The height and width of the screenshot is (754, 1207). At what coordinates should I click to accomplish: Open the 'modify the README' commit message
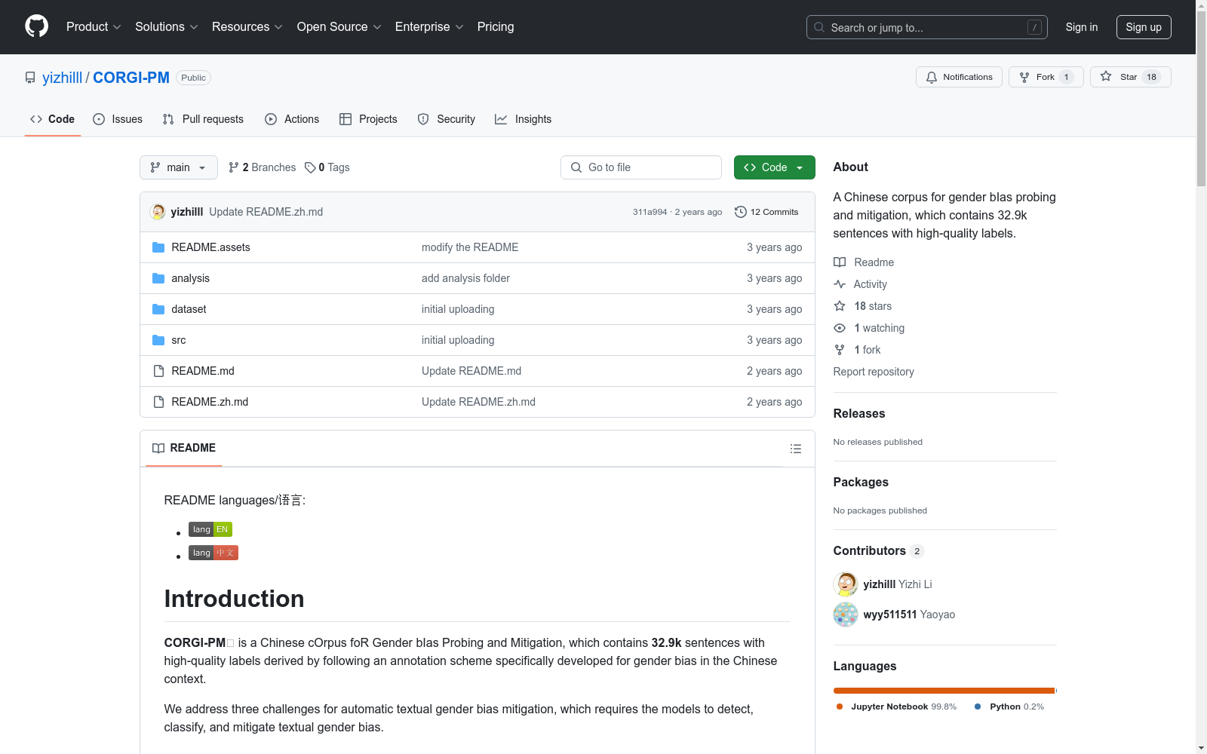coord(470,247)
